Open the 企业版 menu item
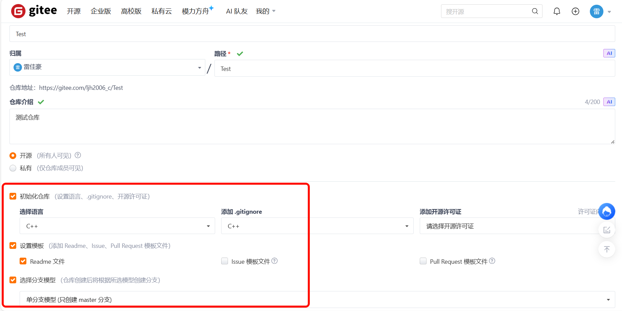Screen dimensions: 622x311 click(x=100, y=11)
